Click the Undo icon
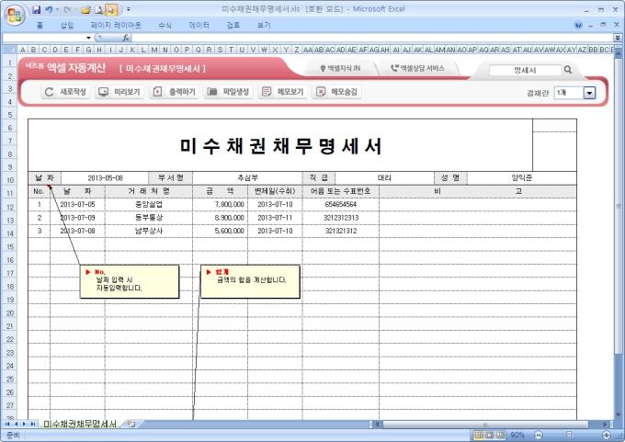Viewport: 625px width, 442px height. 49,9
